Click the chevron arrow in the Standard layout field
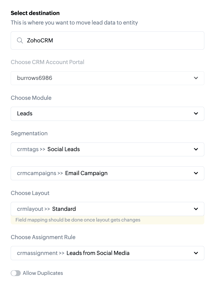Image resolution: width=215 pixels, height=289 pixels. (196, 209)
